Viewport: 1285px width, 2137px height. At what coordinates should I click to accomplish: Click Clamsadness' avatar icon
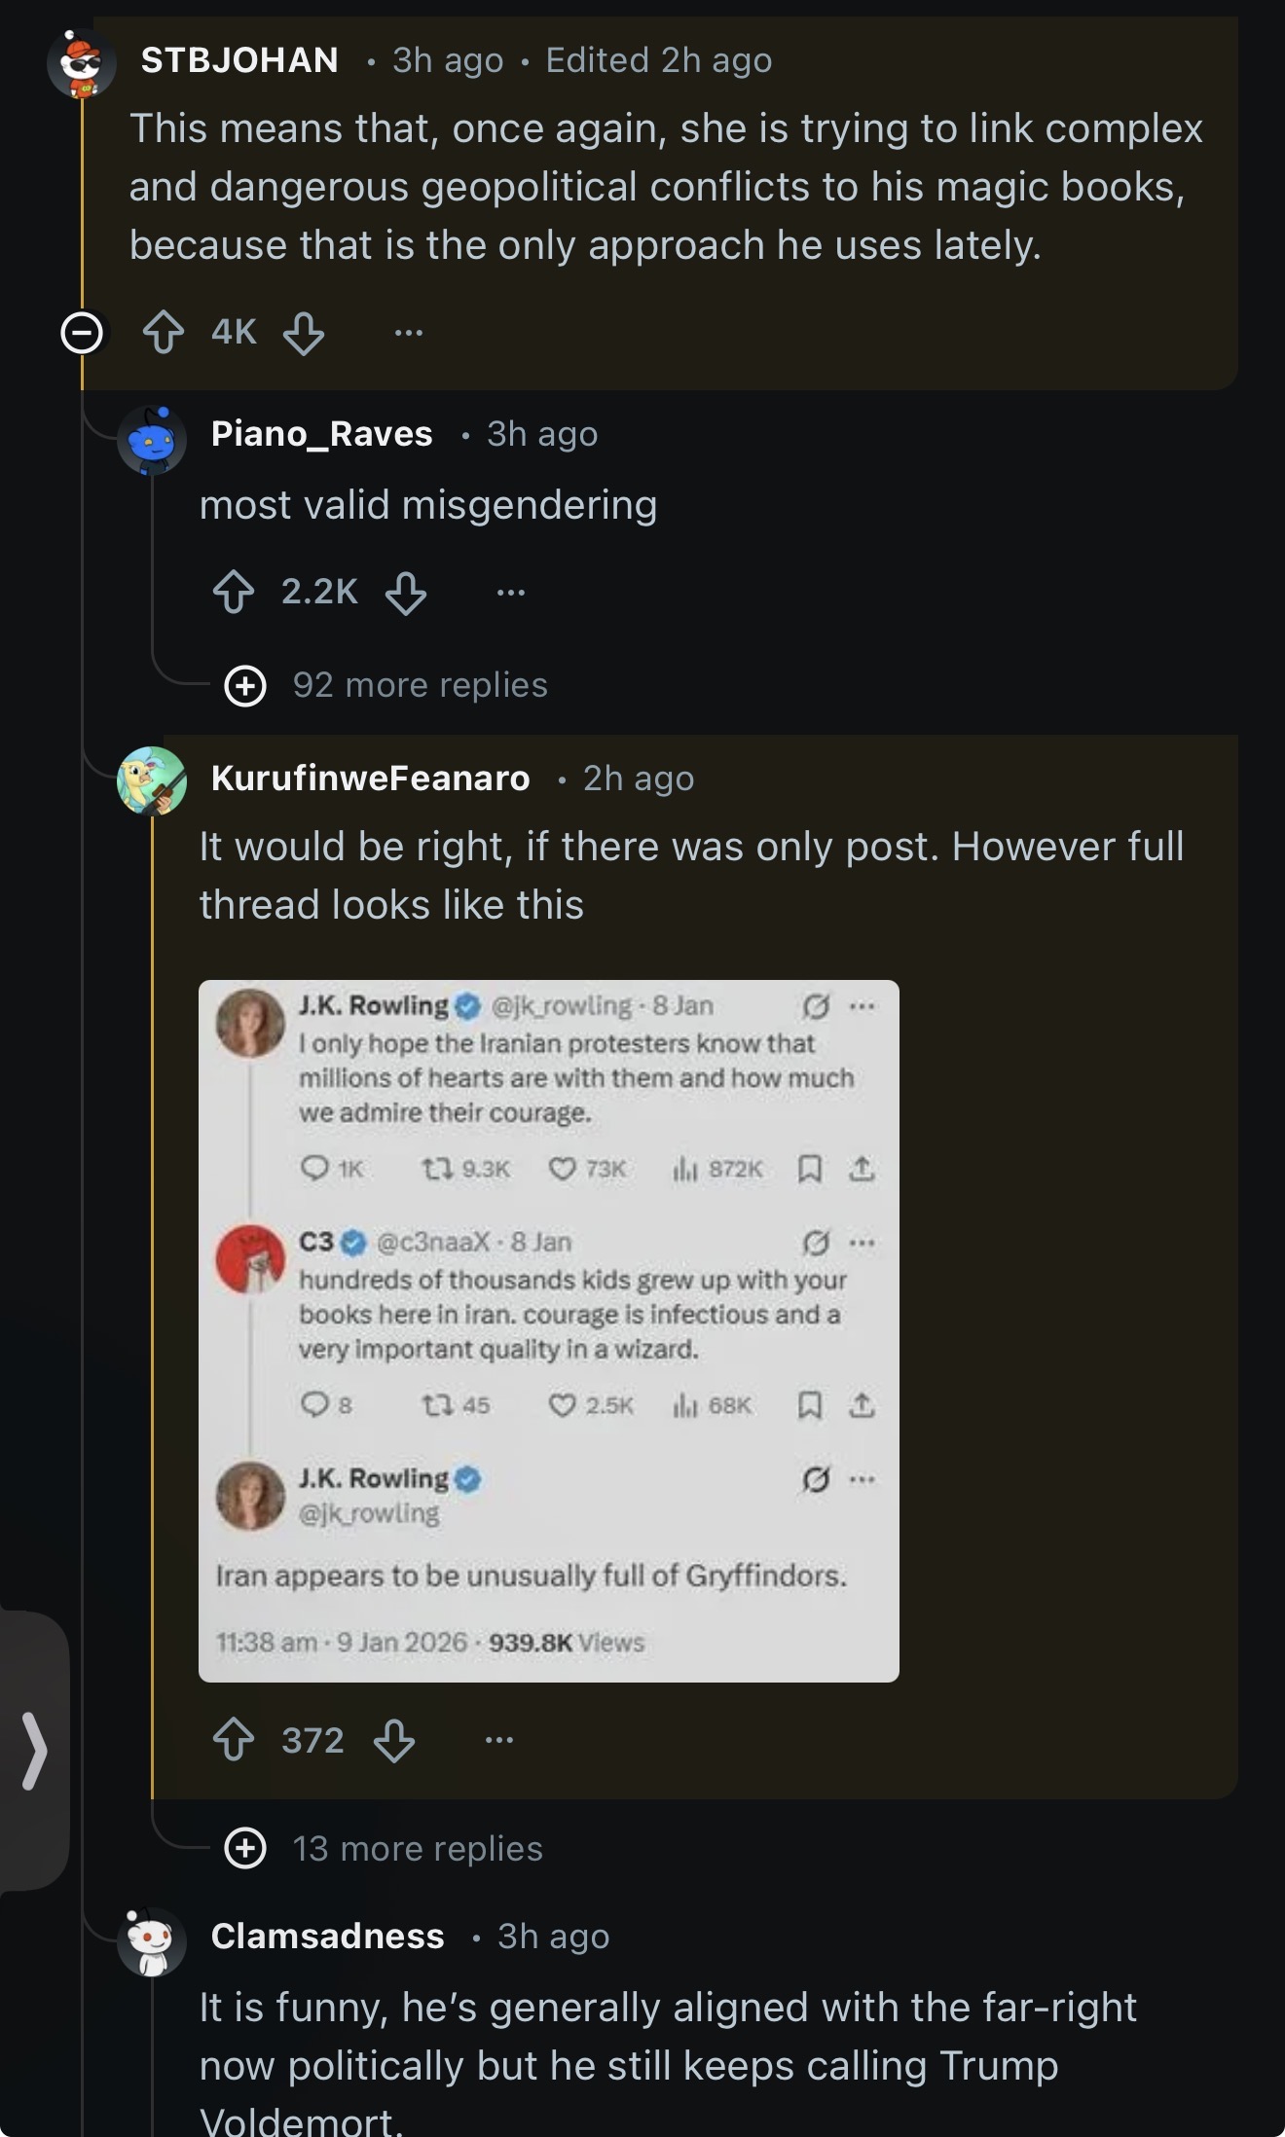tap(152, 1942)
